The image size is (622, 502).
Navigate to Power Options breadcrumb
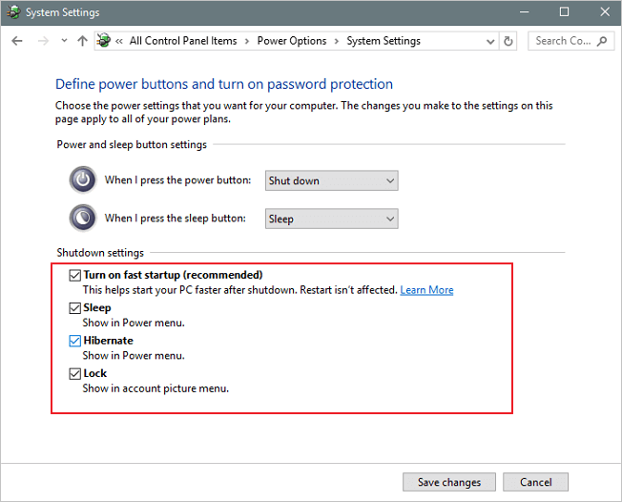tap(291, 41)
